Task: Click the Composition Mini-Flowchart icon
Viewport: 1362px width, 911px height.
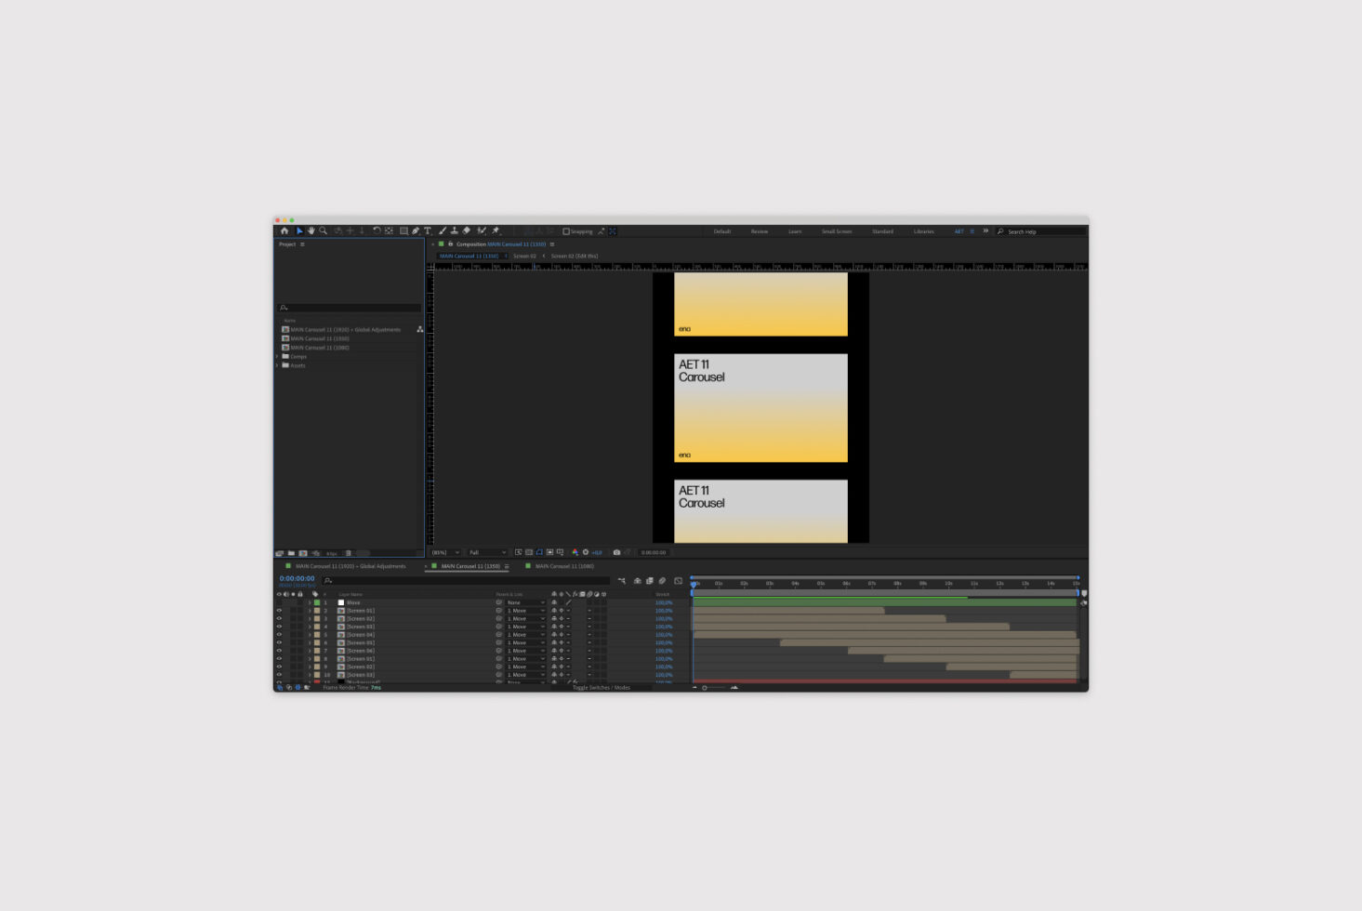Action: (622, 581)
